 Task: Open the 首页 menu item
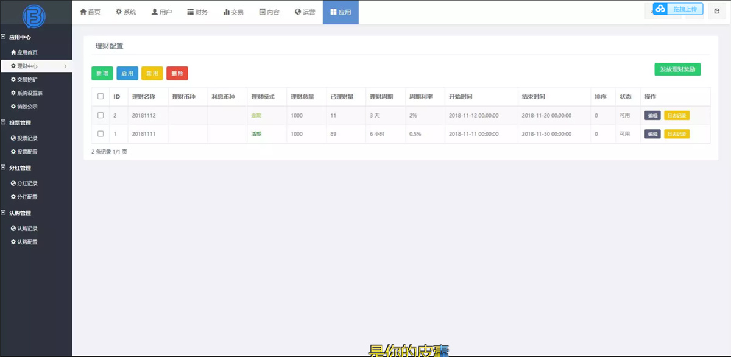(x=90, y=11)
